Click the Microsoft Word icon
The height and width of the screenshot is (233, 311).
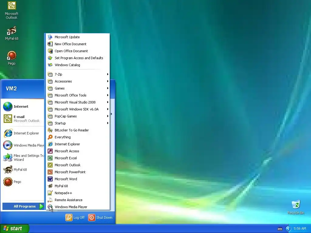click(x=50, y=179)
